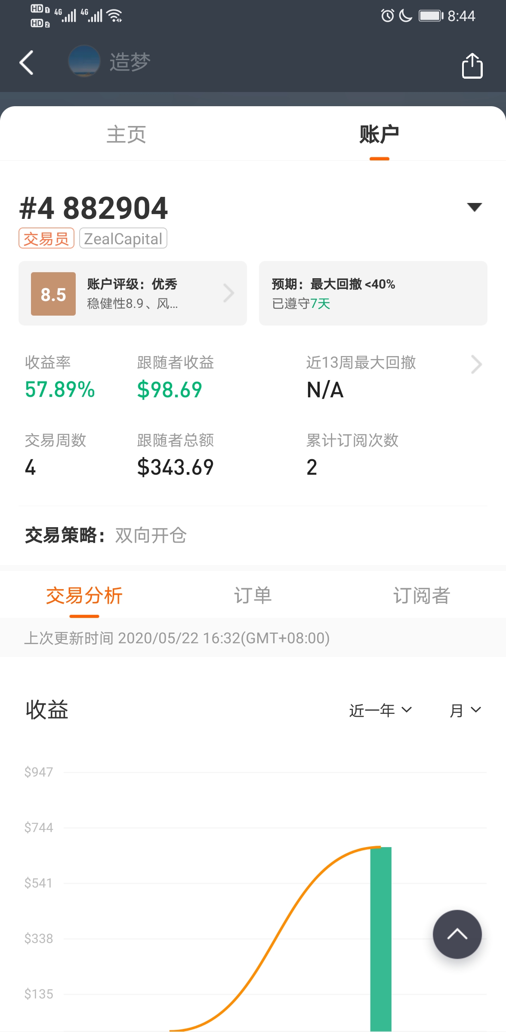This screenshot has width=506, height=1032.
Task: Open the 订阅者 tab
Action: [x=422, y=596]
